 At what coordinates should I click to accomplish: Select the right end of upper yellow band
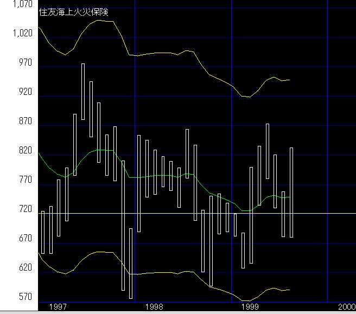289,80
